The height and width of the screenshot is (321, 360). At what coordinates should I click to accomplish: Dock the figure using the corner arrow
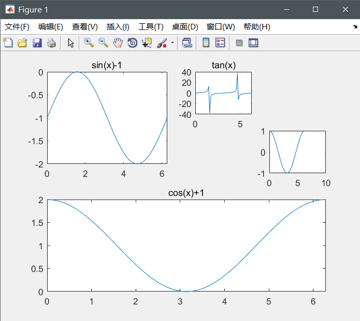pos(355,26)
